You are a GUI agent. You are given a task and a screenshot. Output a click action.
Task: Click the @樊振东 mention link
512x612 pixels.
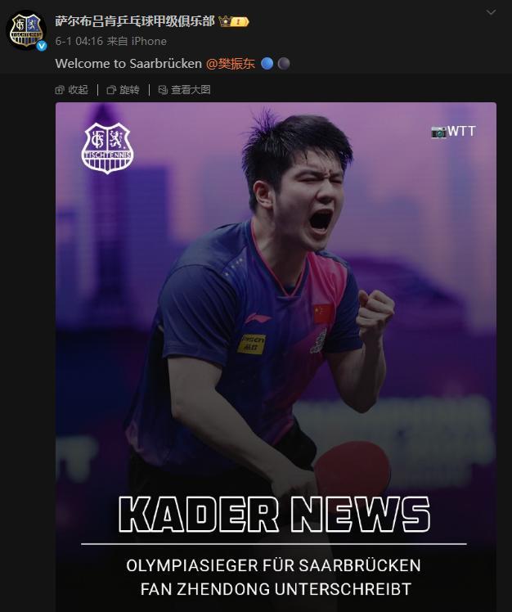[x=231, y=64]
